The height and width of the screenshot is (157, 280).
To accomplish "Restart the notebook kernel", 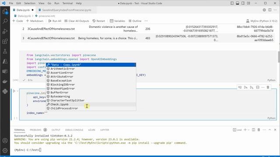I will click(98, 21).
